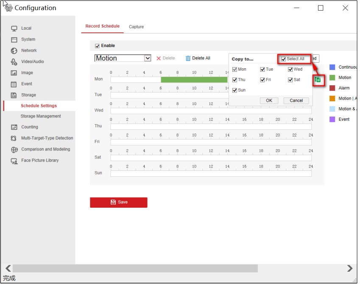Click the Network globe icon
Image resolution: width=360 pixels, height=284 pixels.
14,50
